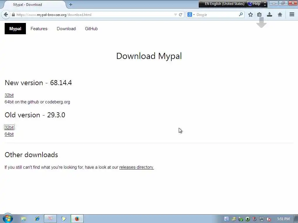Image resolution: width=298 pixels, height=223 pixels.
Task: Open the hamburger menu
Action: 292,15
